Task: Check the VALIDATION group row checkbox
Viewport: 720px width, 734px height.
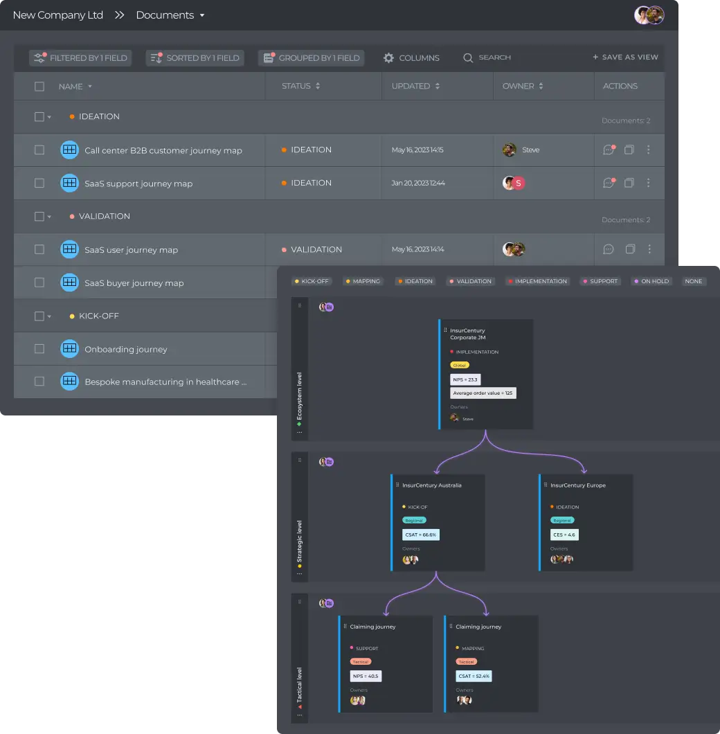Action: 39,216
